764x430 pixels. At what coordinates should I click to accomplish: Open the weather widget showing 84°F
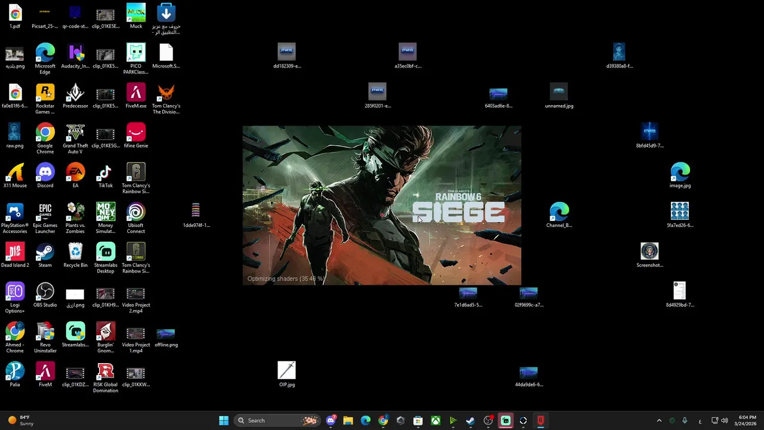[21, 420]
